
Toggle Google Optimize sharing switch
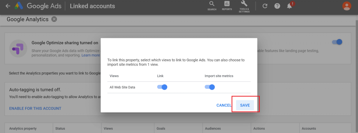click(x=337, y=42)
